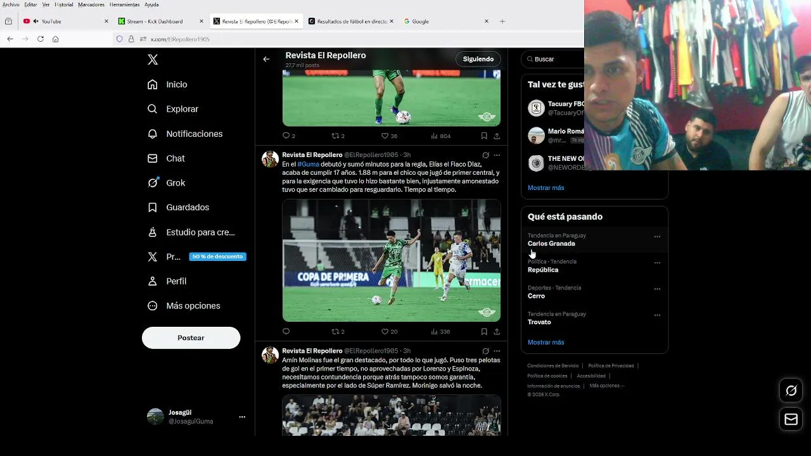Open THE NEW ORDER suggested account

pyautogui.click(x=556, y=163)
